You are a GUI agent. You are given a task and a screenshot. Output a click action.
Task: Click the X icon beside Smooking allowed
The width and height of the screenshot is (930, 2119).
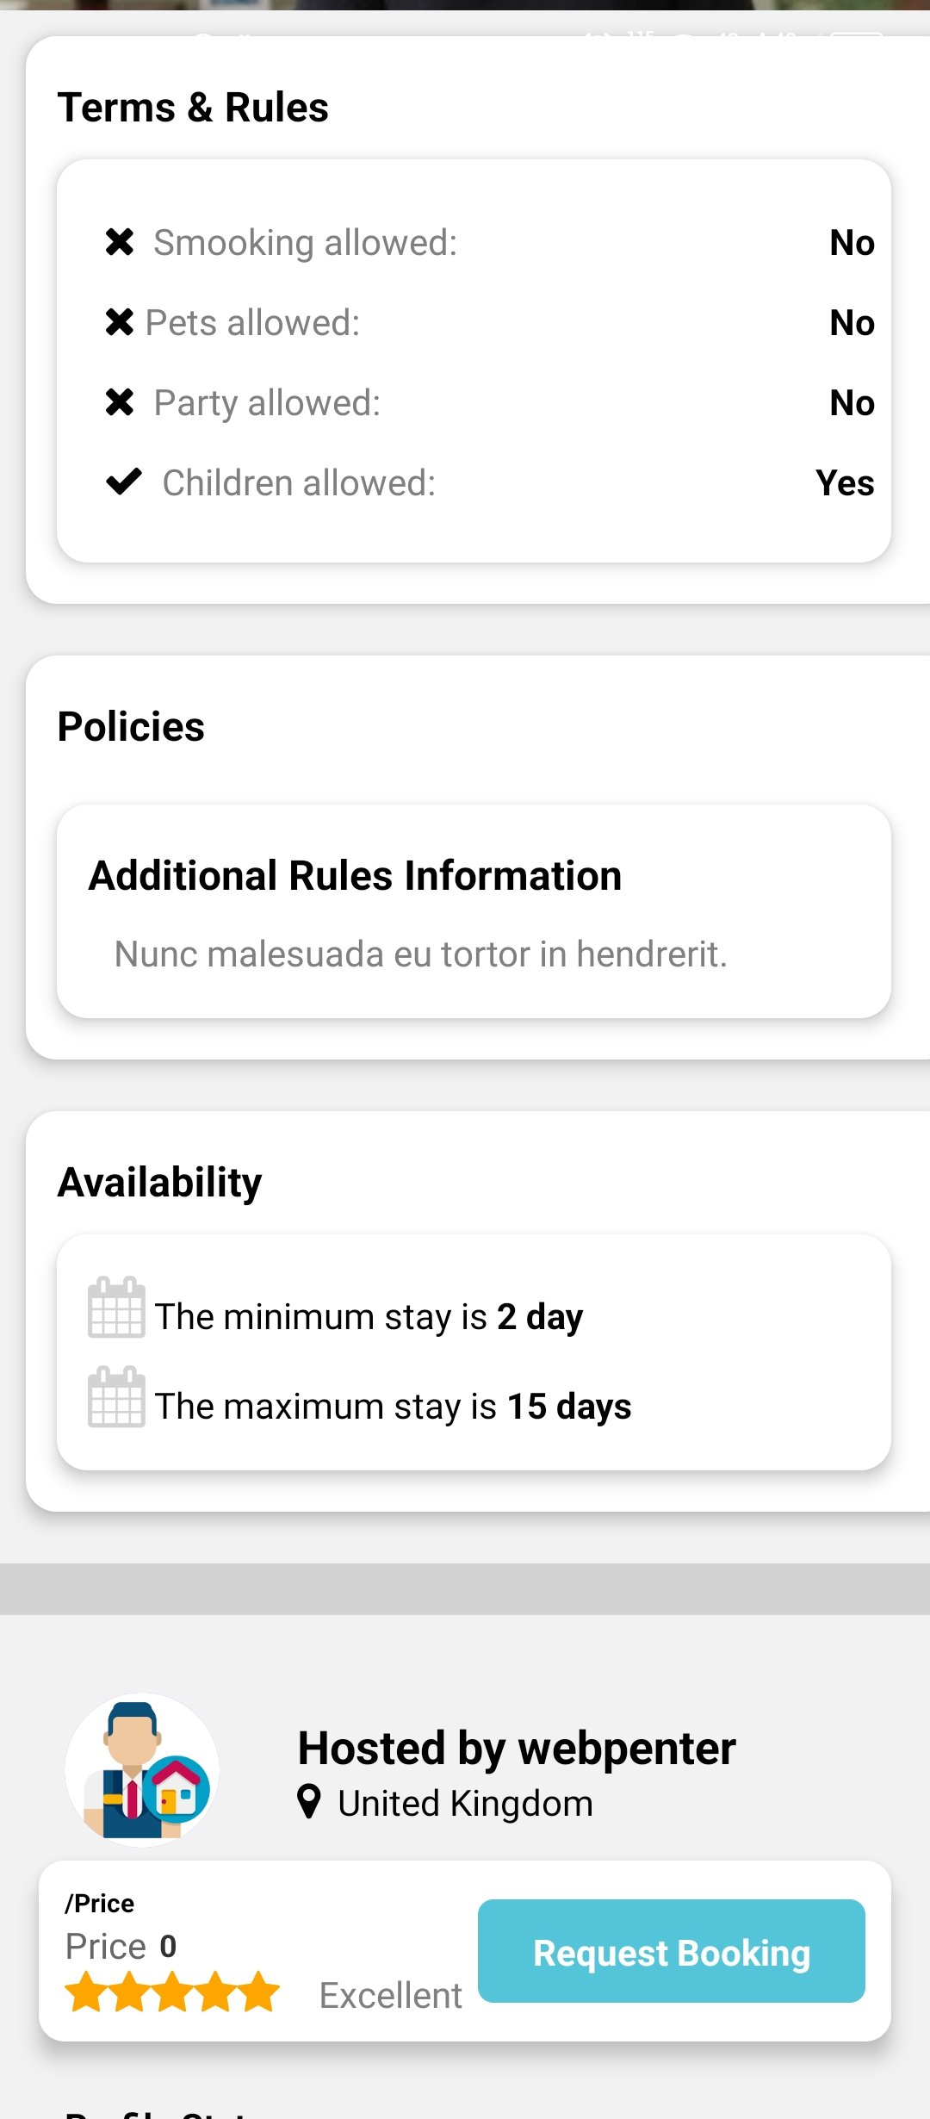[120, 243]
